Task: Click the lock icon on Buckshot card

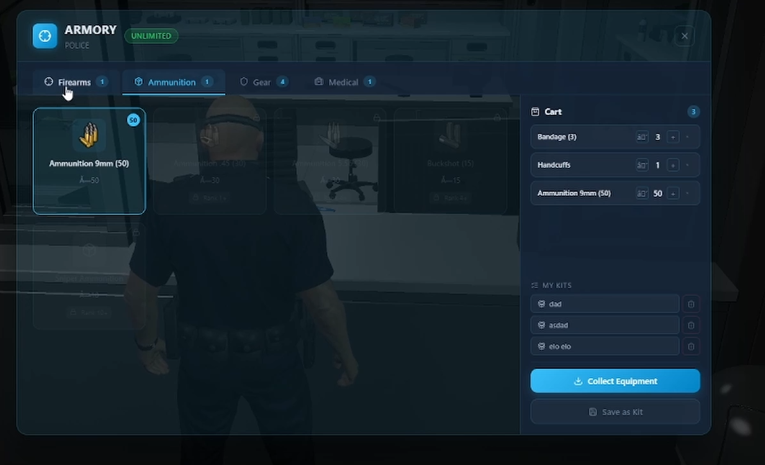Action: click(x=497, y=118)
